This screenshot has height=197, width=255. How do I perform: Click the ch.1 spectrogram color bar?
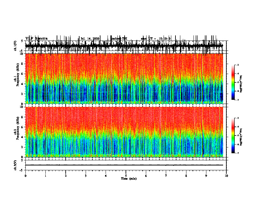coord(233,82)
